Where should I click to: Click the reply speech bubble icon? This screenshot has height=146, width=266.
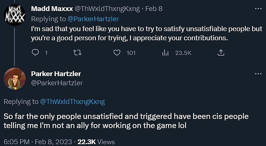(35, 53)
